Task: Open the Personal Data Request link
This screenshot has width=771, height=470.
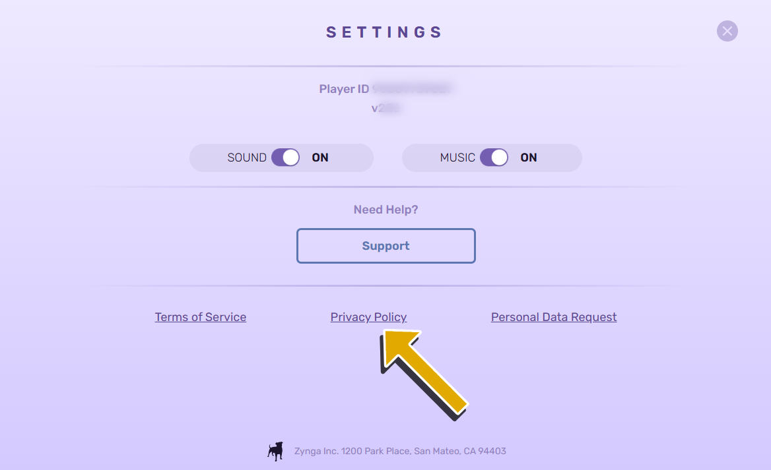Action: 554,317
